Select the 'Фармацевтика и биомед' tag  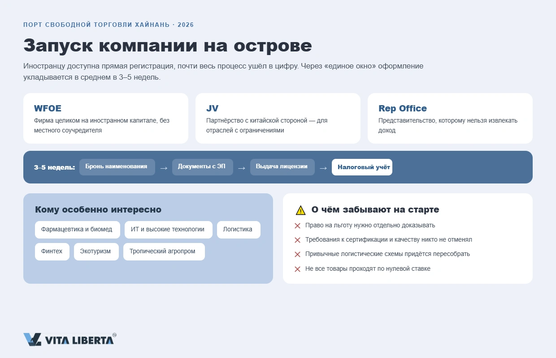pos(78,230)
